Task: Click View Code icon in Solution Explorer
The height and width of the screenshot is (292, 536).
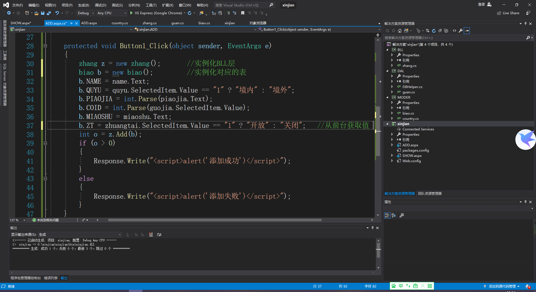Action: [x=454, y=31]
